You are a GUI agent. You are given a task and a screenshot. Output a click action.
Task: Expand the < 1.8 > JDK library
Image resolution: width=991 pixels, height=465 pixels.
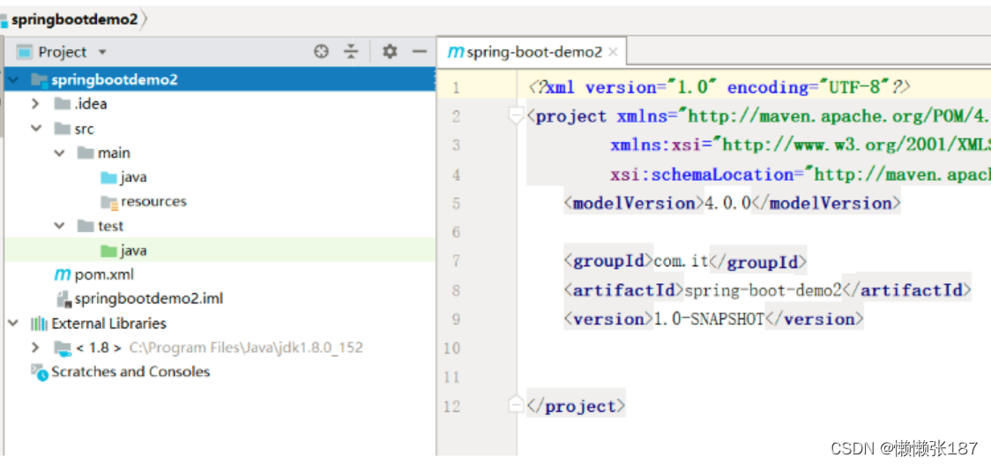coord(36,348)
